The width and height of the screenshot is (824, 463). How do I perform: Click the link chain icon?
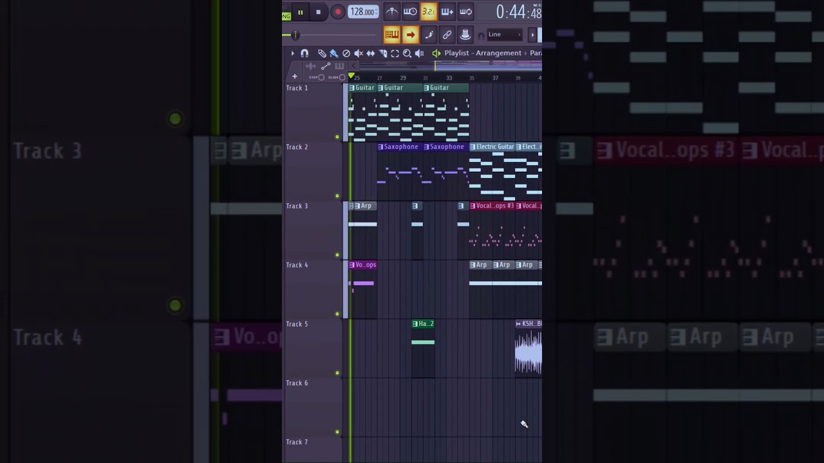(x=447, y=35)
